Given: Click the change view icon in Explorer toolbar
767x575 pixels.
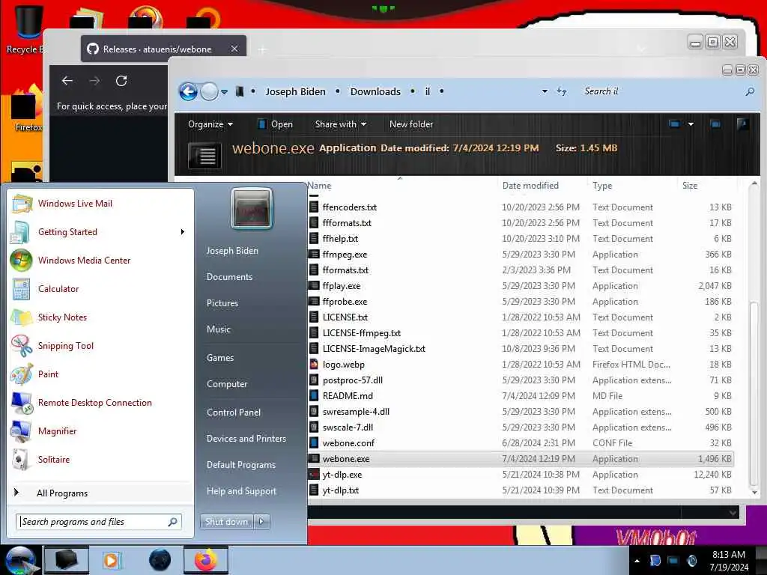Looking at the screenshot, I should pos(675,124).
